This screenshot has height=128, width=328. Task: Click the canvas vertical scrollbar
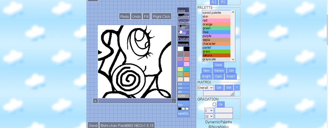click(174, 62)
